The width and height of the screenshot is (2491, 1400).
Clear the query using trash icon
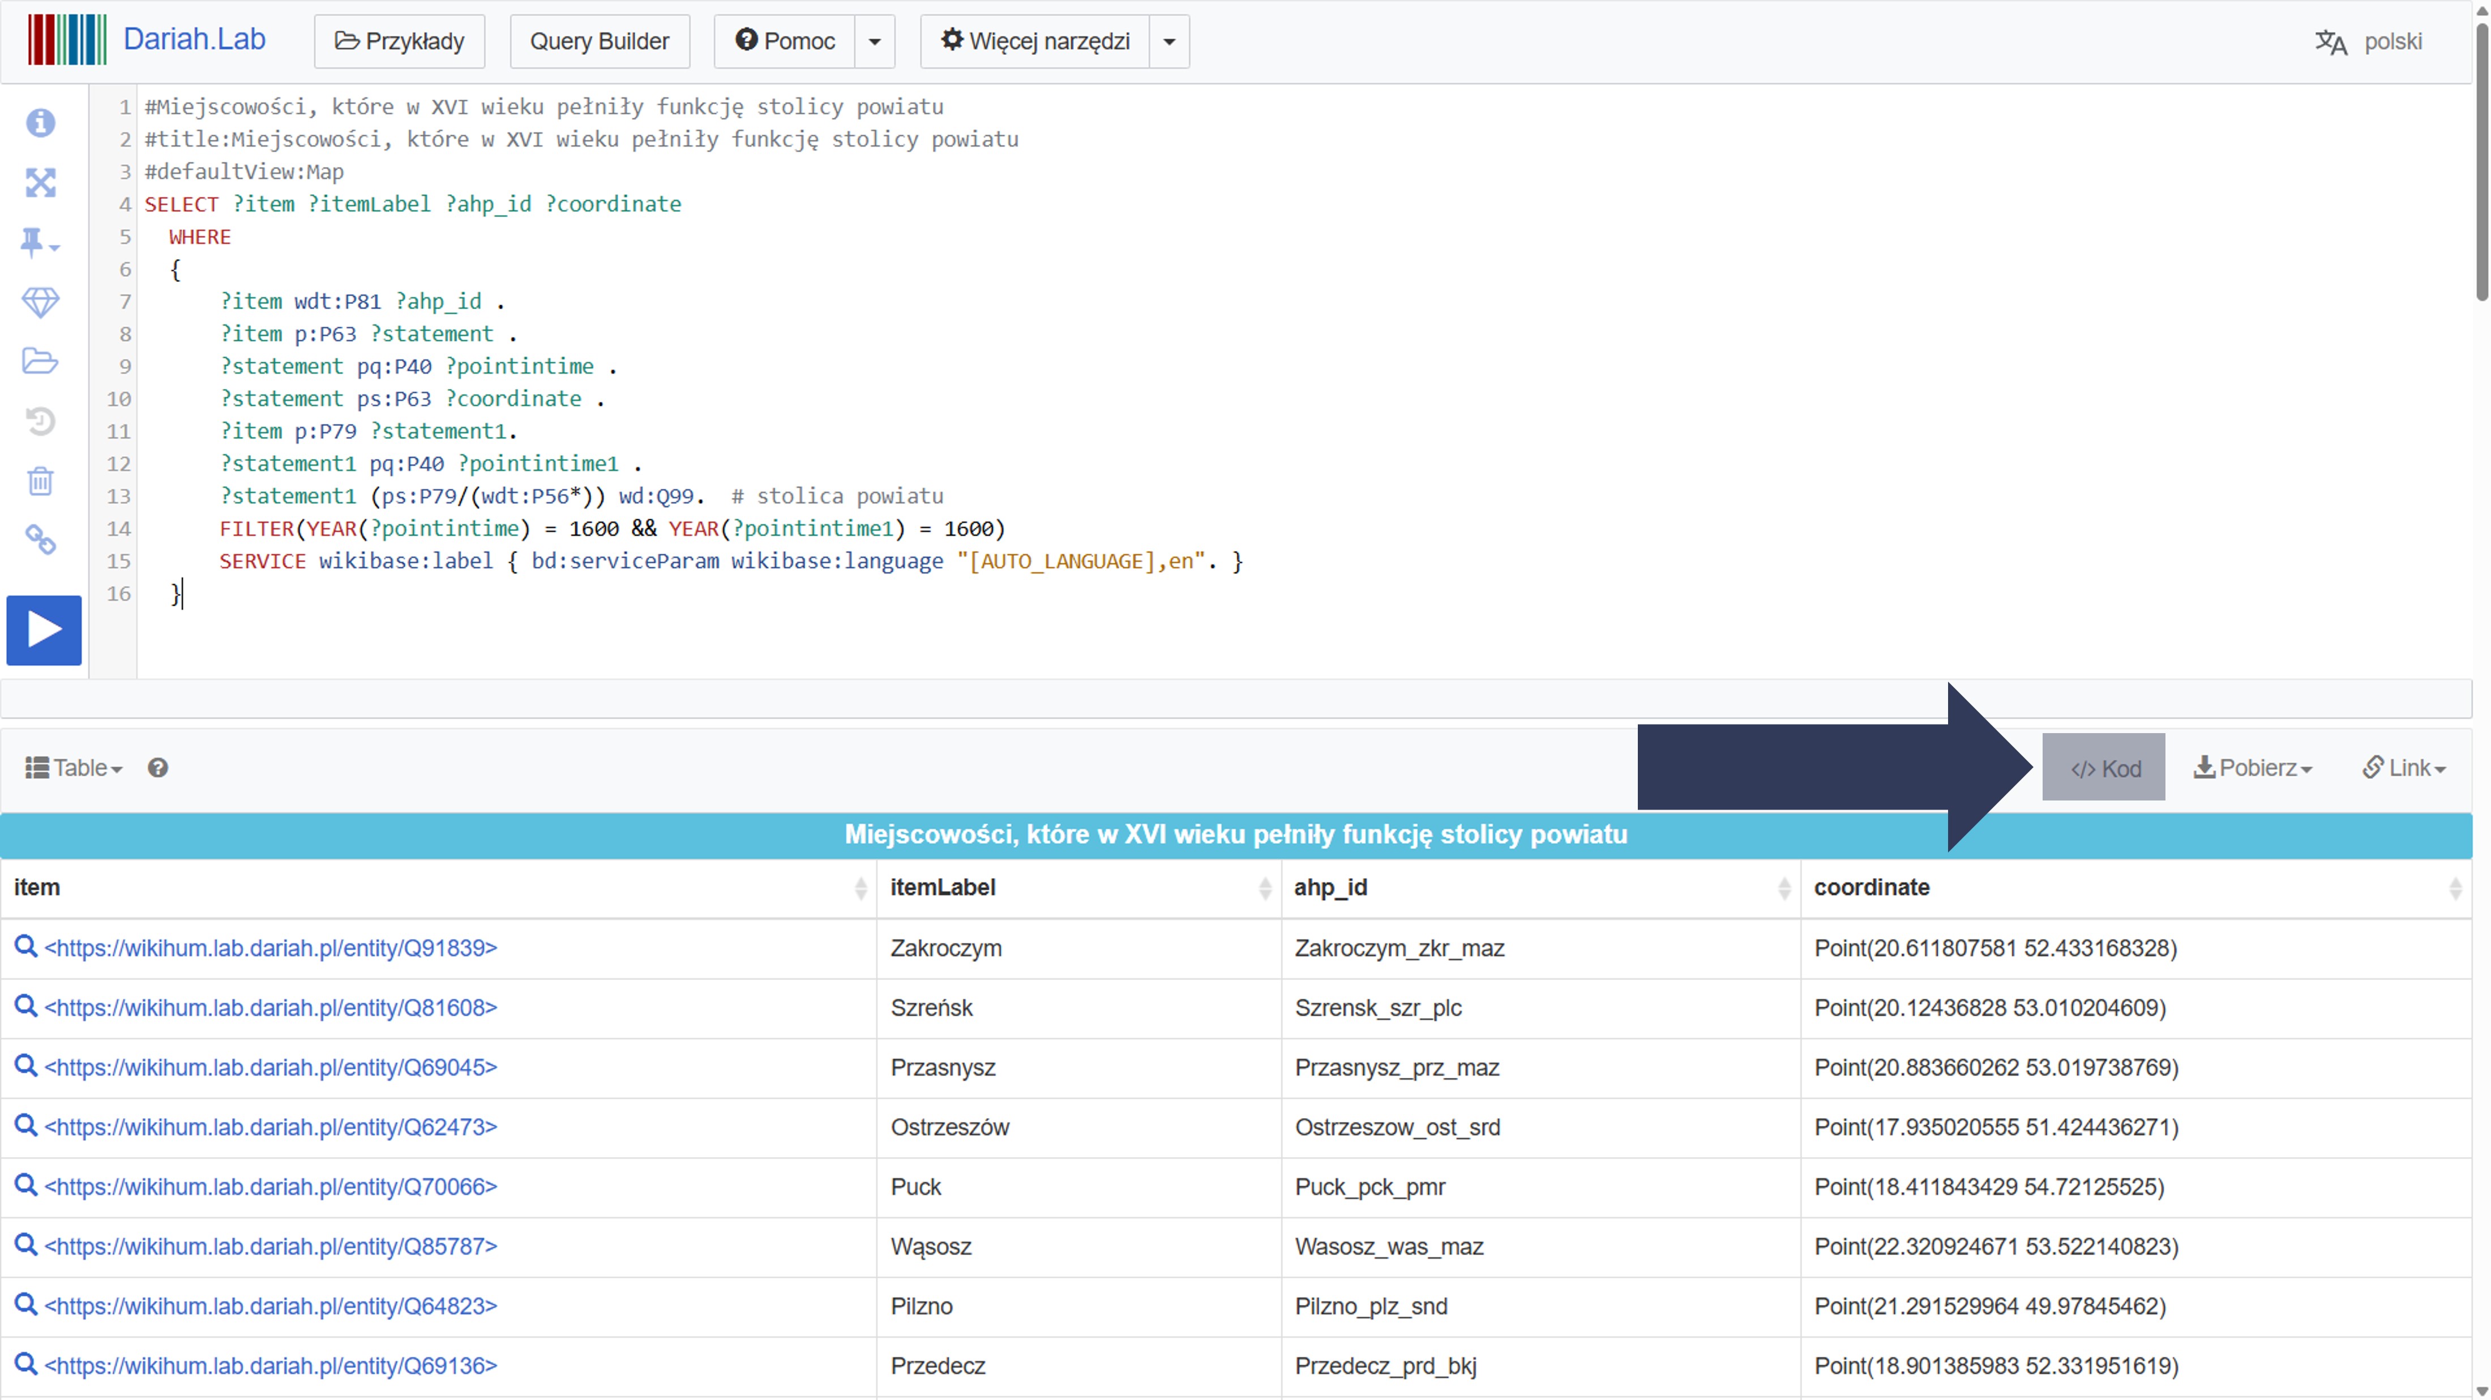coord(41,481)
